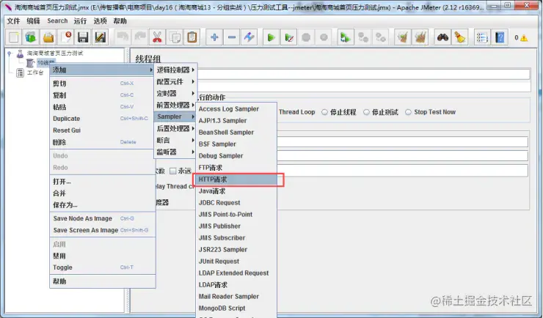Expand the 配置元件 submenu
Image resolution: width=543 pixels, height=318 pixels.
coord(175,81)
